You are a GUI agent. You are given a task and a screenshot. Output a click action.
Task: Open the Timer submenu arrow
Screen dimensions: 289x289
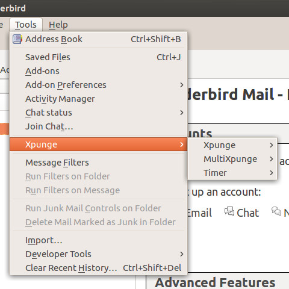point(272,173)
